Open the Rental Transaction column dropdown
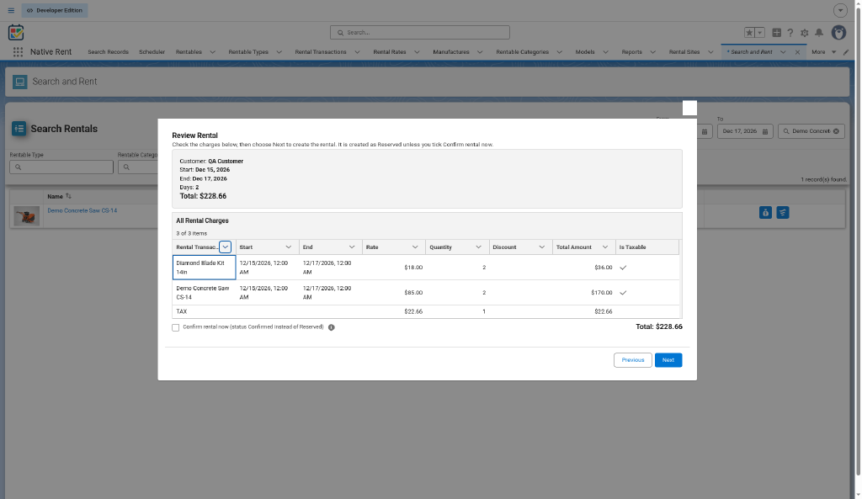862x499 pixels. 225,247
